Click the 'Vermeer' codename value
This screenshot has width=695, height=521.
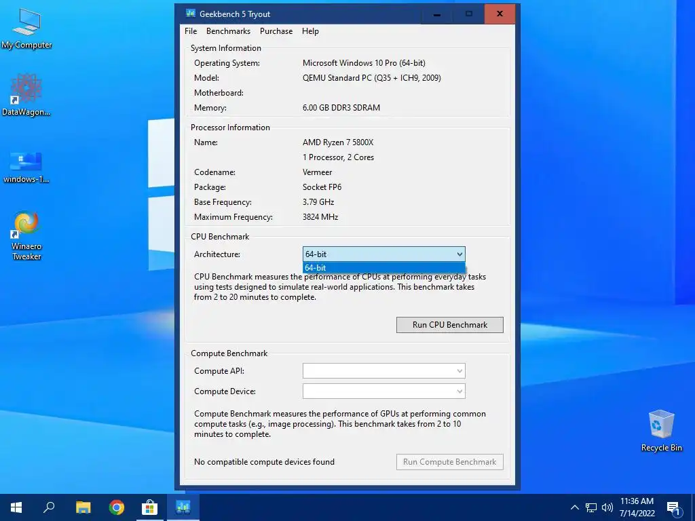[x=318, y=172]
